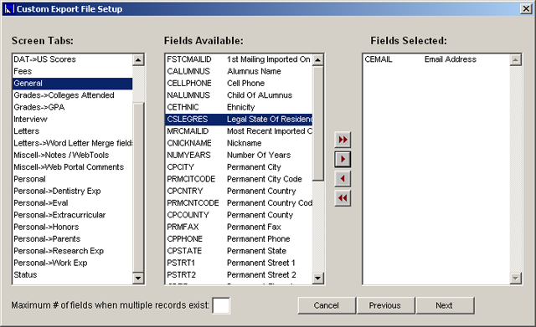Click the Cancel button
The width and height of the screenshot is (536, 327).
(327, 305)
